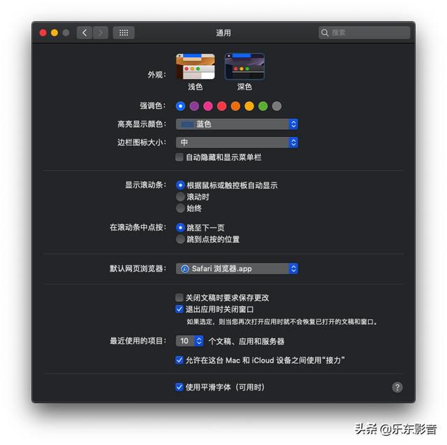Open the Safari 默认网页浏览器 dropdown
This screenshot has width=447, height=445.
[x=237, y=268]
